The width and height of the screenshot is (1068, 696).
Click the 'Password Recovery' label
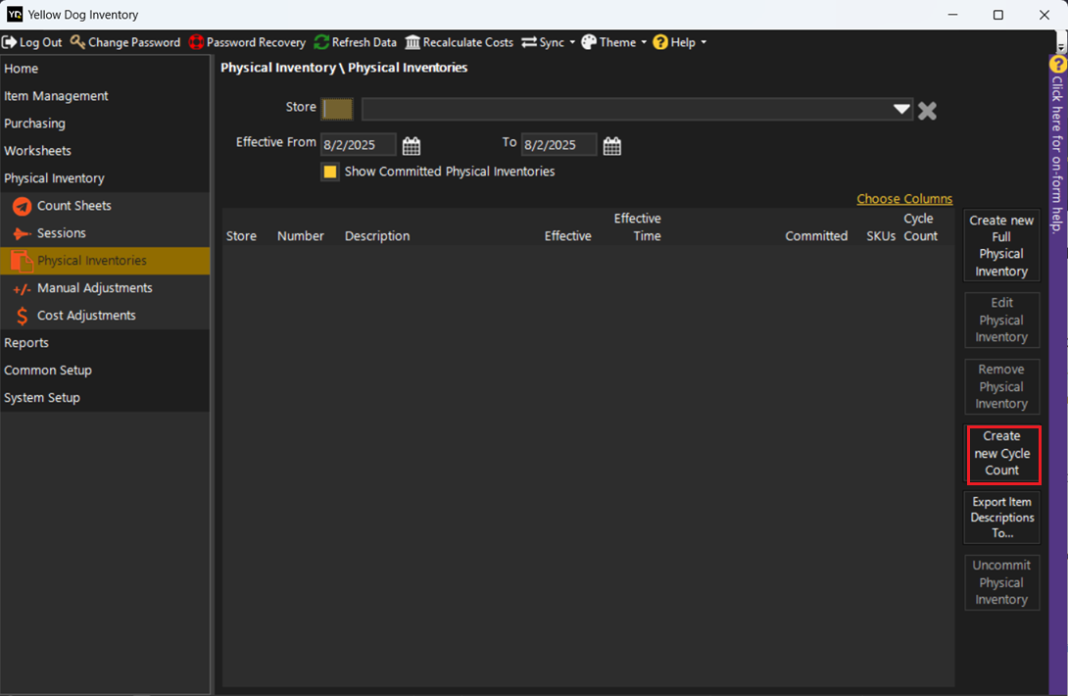point(256,42)
